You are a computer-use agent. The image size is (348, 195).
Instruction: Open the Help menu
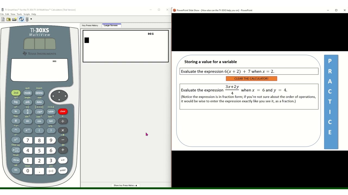[34, 14]
